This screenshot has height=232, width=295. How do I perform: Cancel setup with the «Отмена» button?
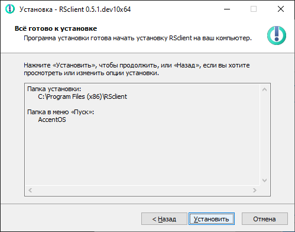(265, 219)
